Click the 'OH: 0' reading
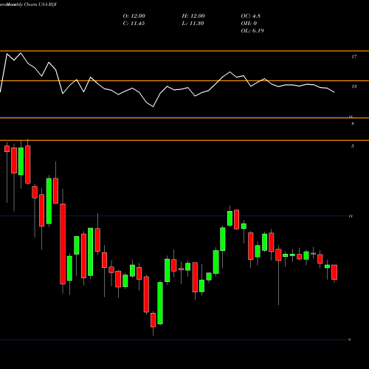This screenshot has height=369, width=369. point(249,24)
